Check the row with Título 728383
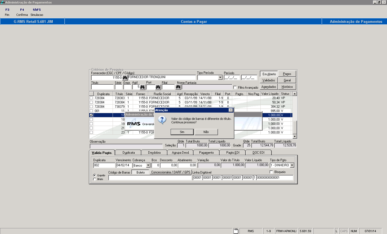This screenshot has height=234, width=387. click(91, 98)
